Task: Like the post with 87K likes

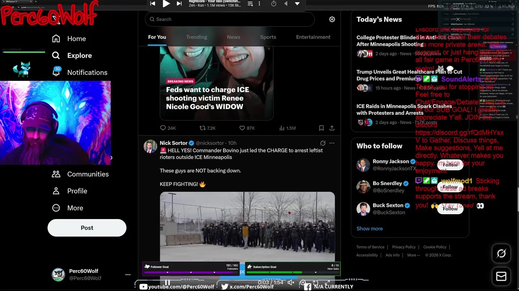Action: tap(247, 128)
